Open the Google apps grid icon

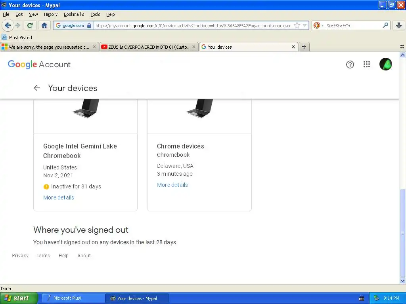[x=367, y=64]
